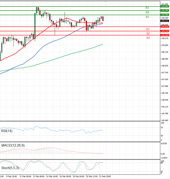Click the 12 Feb 00:00 time label
170x179 pixels.
tap(25, 176)
